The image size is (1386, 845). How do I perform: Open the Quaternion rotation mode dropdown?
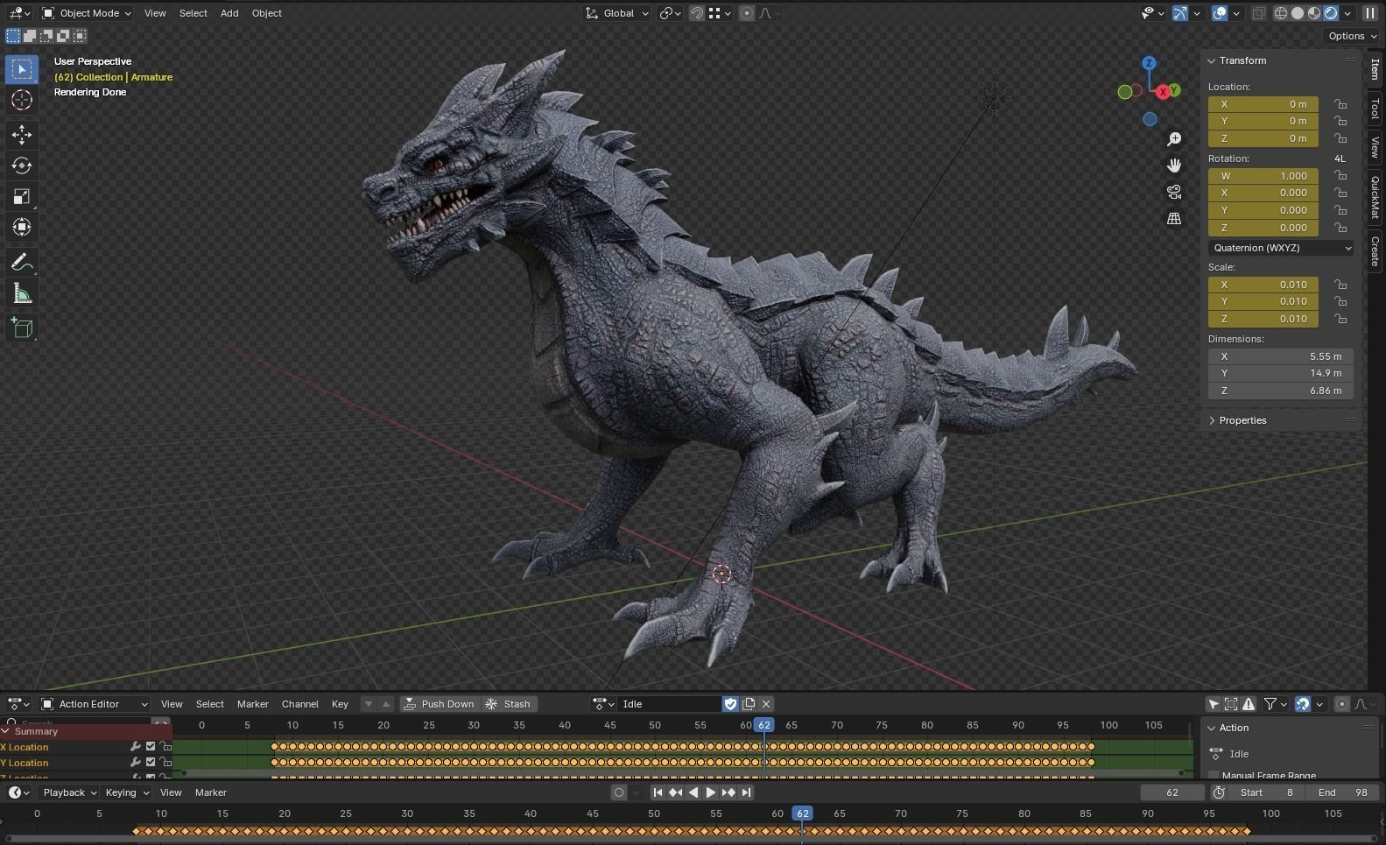click(x=1281, y=248)
